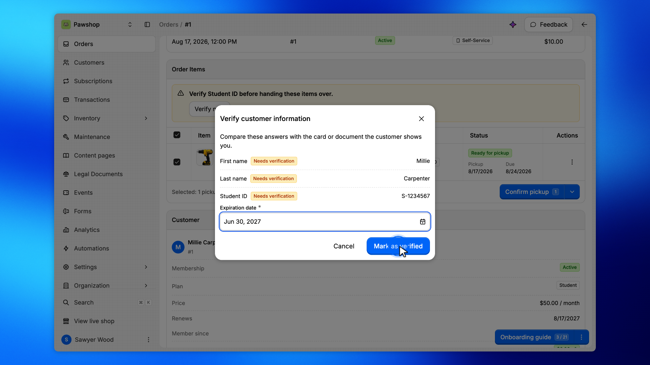The image size is (650, 365).
Task: Click the Self-Service badge
Action: pyautogui.click(x=473, y=41)
